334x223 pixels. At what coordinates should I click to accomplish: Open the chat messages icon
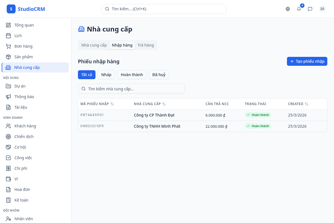pos(310,9)
